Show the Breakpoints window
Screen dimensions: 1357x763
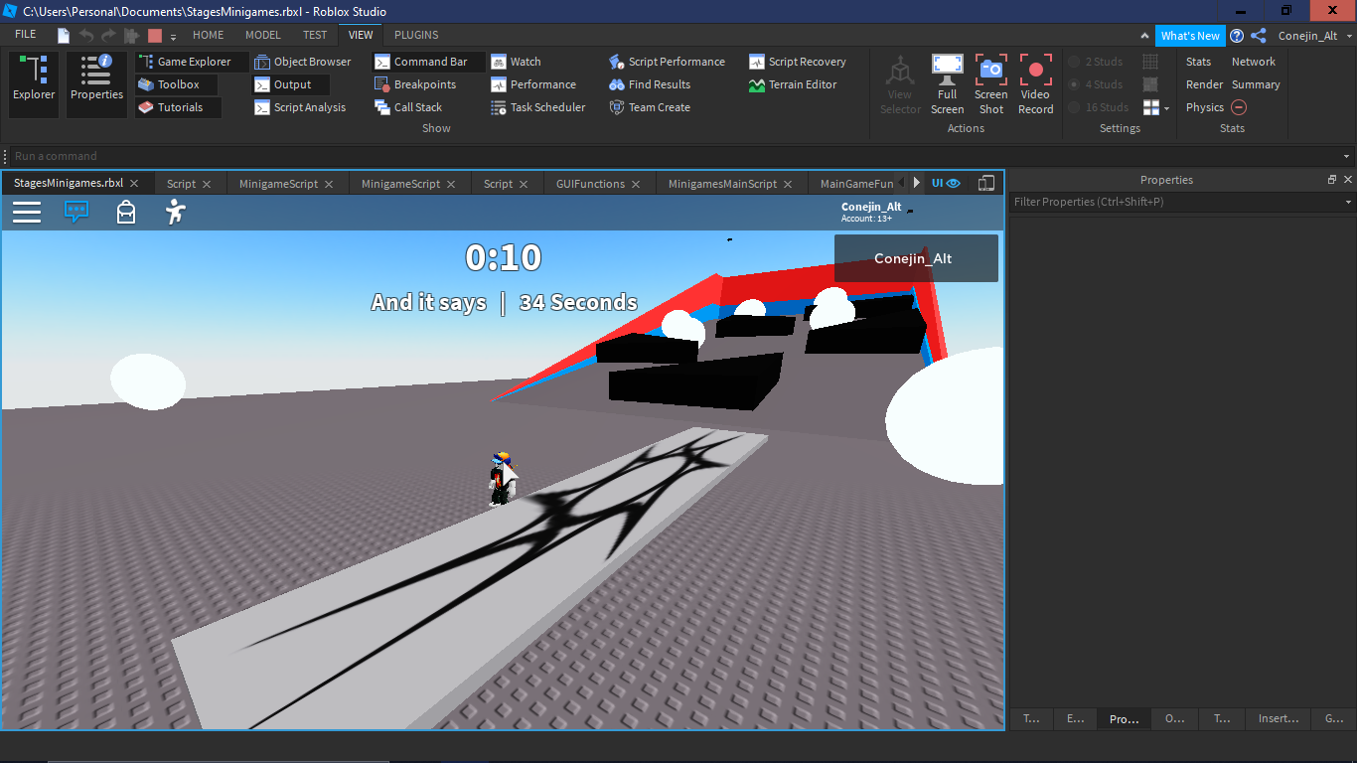point(415,84)
